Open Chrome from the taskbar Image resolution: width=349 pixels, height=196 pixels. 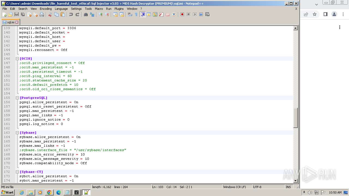pyautogui.click(x=49, y=192)
